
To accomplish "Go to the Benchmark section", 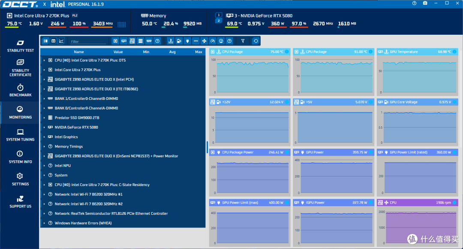I will point(21,90).
